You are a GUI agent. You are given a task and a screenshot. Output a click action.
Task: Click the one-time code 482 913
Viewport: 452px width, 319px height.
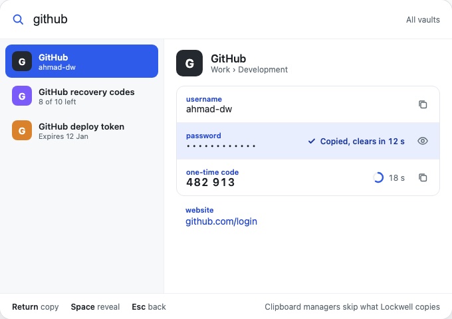[211, 182]
